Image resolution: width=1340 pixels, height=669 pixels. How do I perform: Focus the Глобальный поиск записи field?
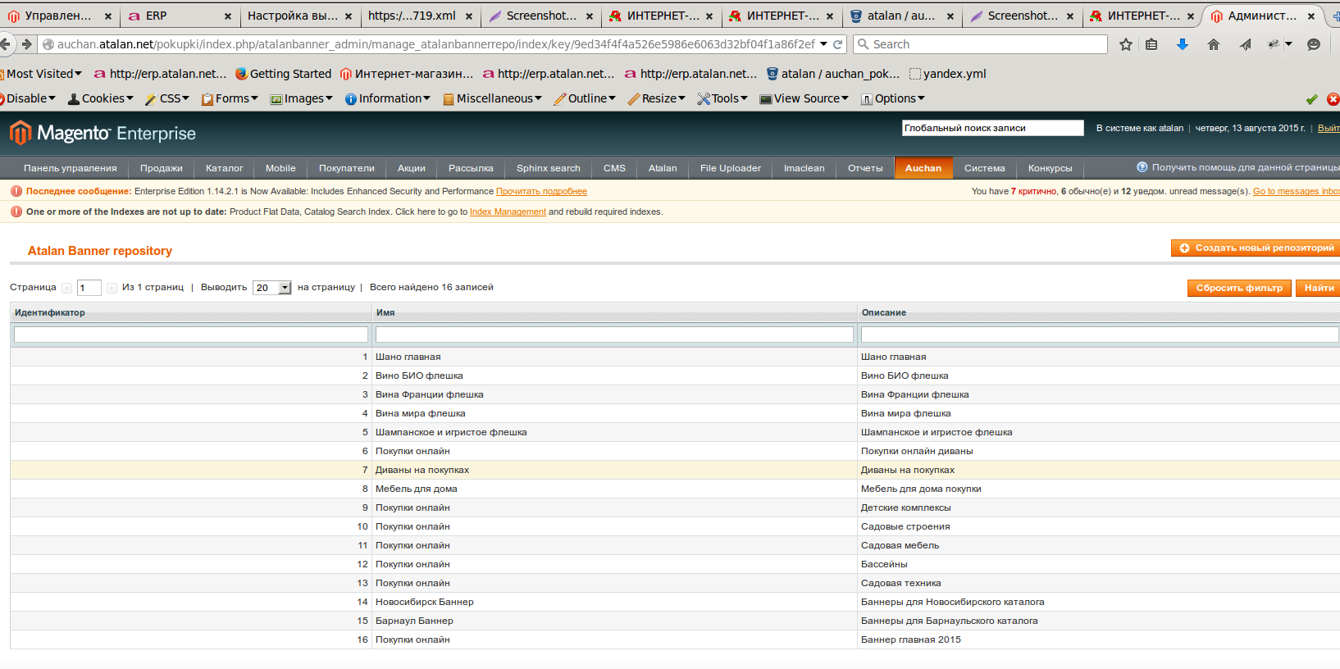992,128
